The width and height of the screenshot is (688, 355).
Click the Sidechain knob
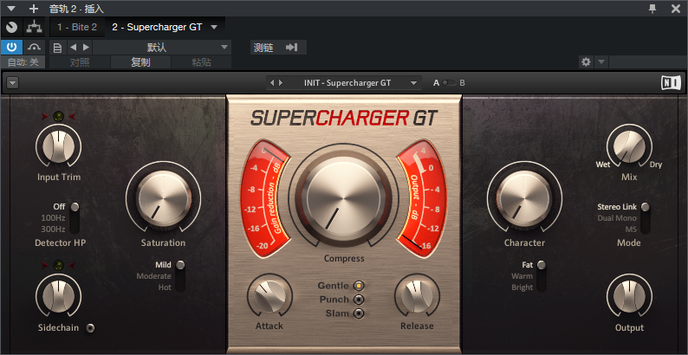[x=58, y=295]
